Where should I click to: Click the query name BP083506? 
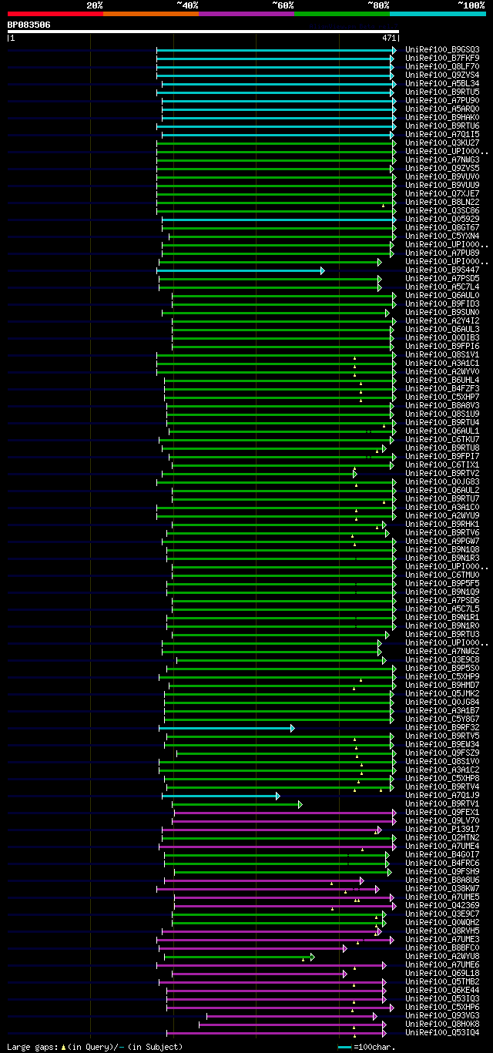[29, 25]
